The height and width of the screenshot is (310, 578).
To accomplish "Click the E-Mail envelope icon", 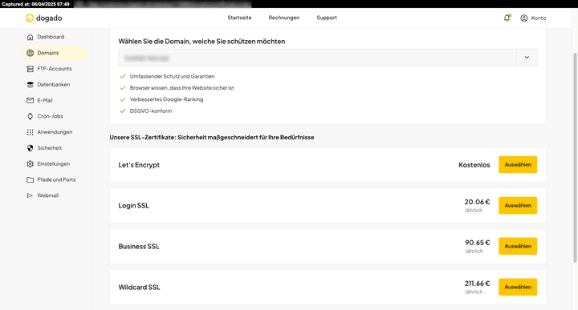I will click(31, 100).
